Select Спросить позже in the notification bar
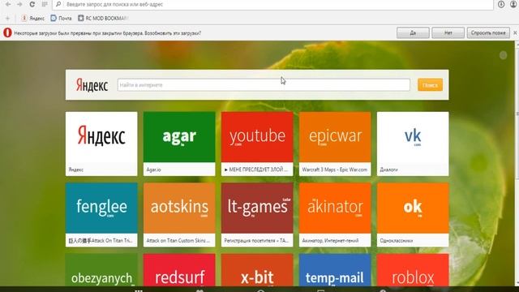519x292 pixels. [488, 32]
